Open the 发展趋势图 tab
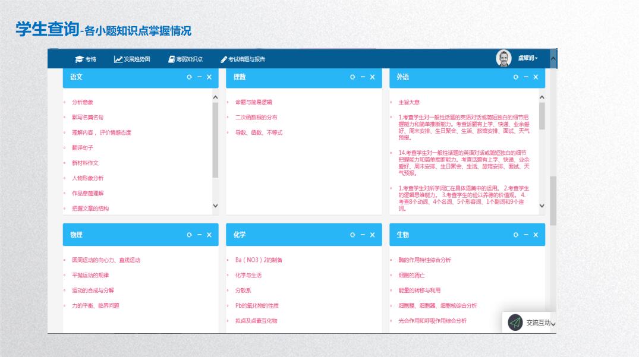Image resolution: width=639 pixels, height=357 pixels. (x=132, y=59)
